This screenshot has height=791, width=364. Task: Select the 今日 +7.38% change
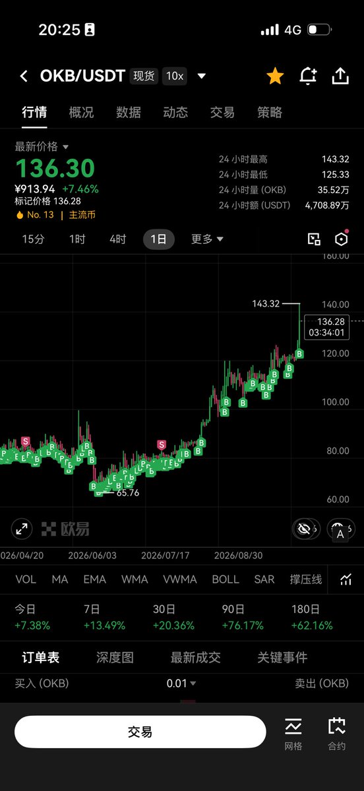click(x=32, y=618)
